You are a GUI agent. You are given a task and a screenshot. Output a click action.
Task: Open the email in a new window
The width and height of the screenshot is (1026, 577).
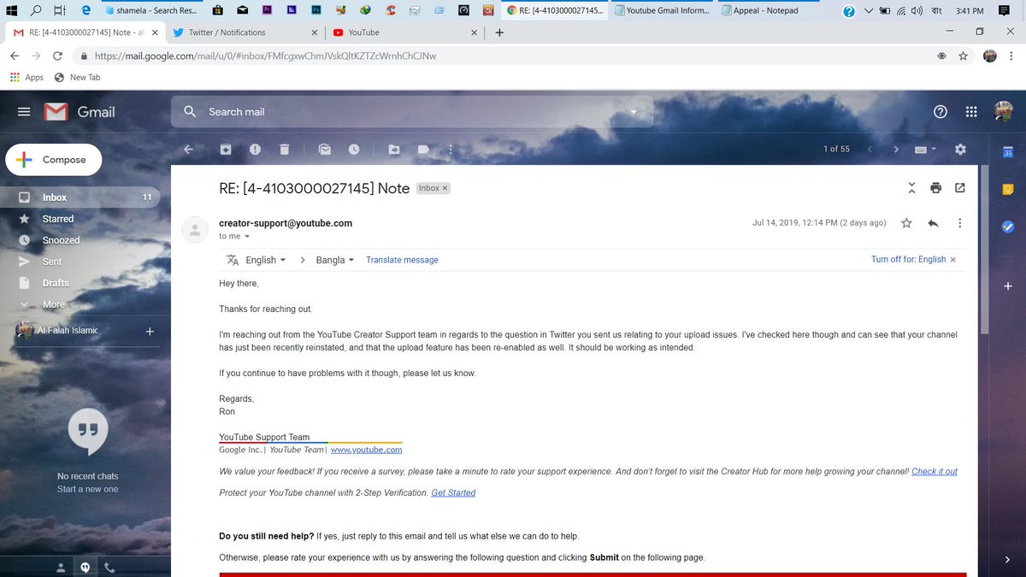(x=960, y=188)
